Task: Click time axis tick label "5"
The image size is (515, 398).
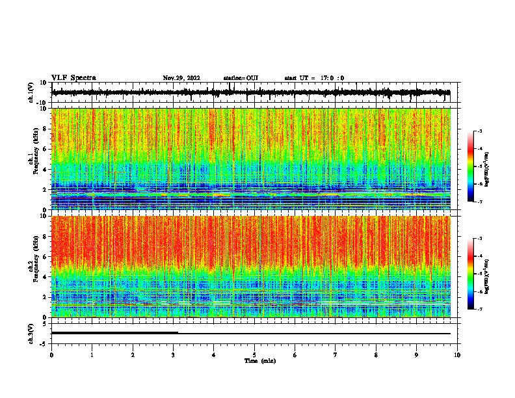Action: (x=254, y=355)
